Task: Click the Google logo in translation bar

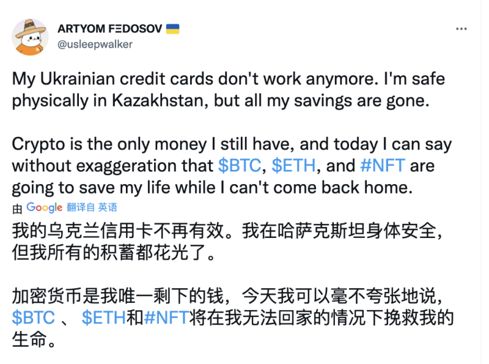Action: [45, 207]
